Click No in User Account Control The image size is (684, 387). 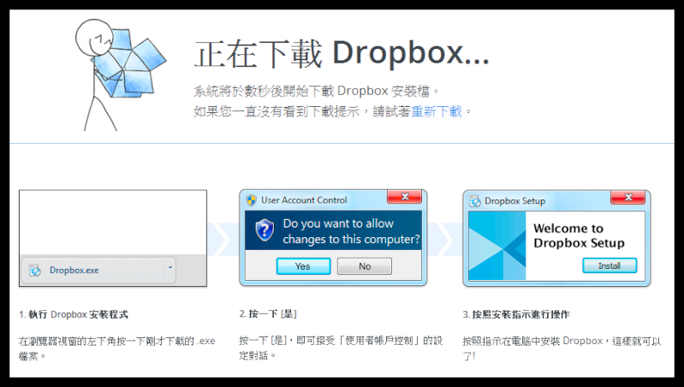click(365, 266)
